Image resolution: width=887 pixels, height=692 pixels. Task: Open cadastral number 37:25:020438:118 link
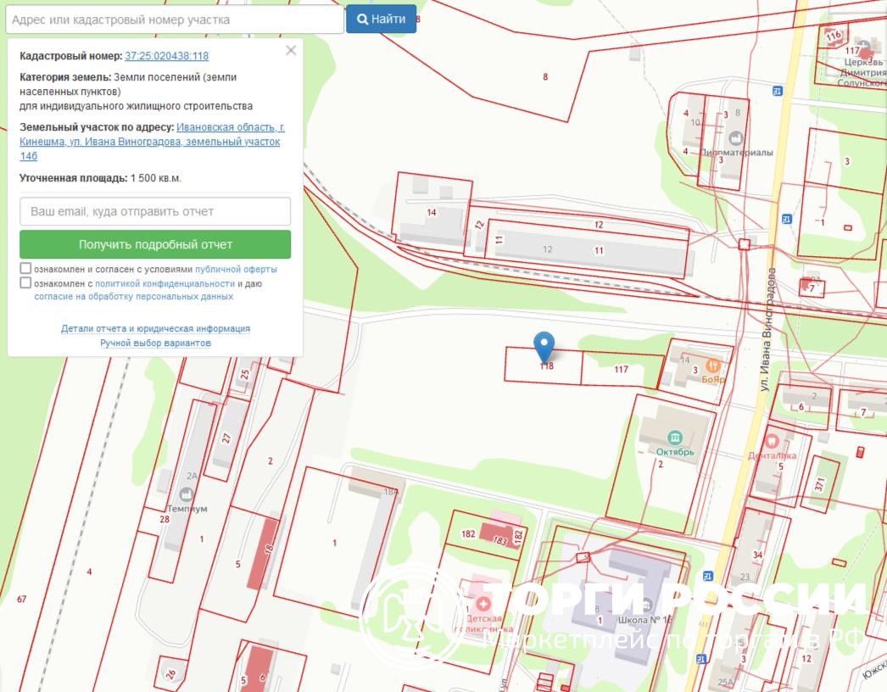[x=166, y=56]
